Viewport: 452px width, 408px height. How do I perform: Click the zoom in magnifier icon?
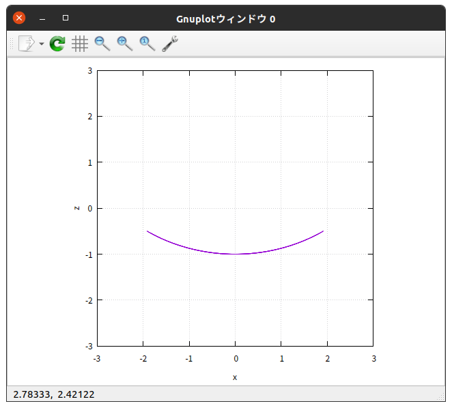pos(125,44)
